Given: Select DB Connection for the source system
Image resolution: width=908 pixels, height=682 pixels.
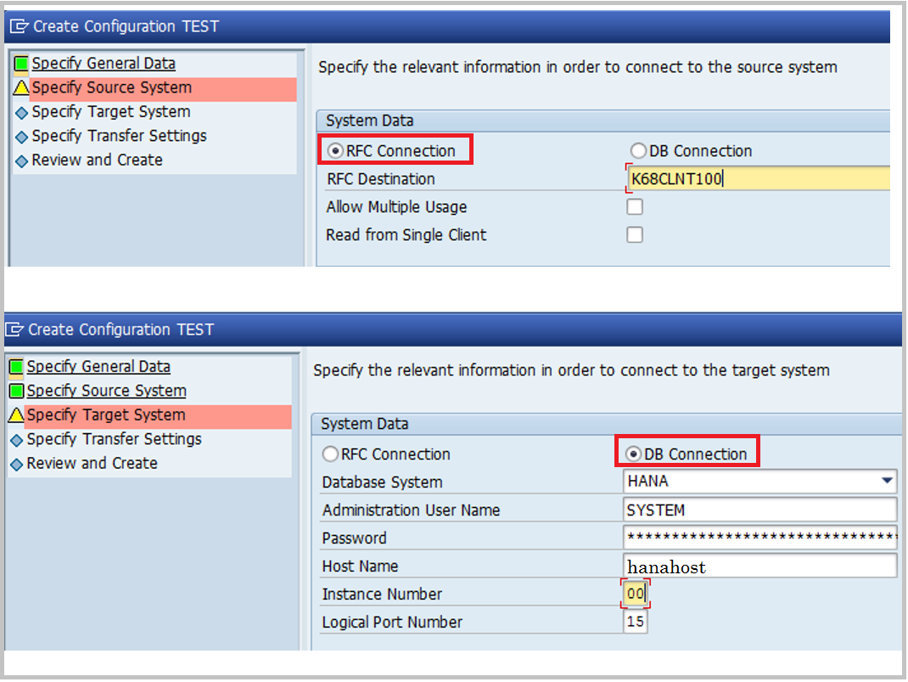Looking at the screenshot, I should coord(637,150).
